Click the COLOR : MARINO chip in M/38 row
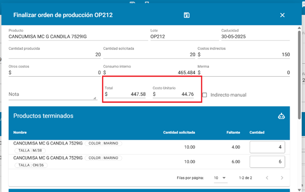305x192 pixels. 103,143
